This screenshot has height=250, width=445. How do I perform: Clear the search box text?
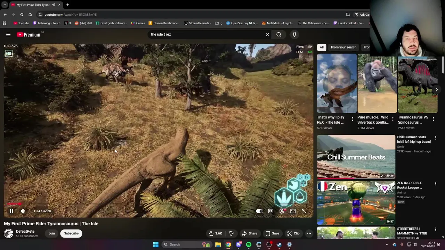(x=268, y=34)
